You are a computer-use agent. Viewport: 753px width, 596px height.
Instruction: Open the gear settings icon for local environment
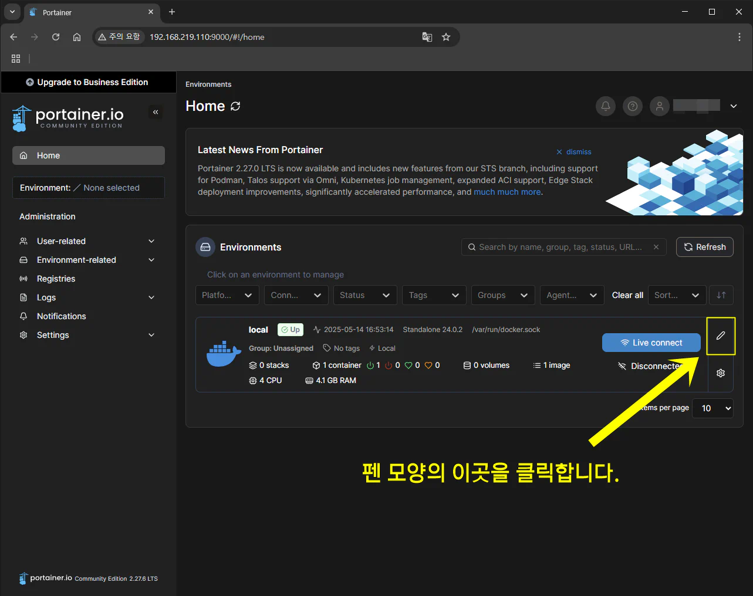721,373
